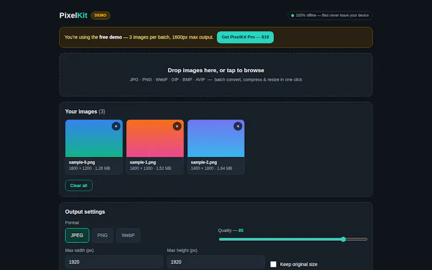Click the 'Your images (3)' heading
This screenshot has height=270, width=432.
click(x=85, y=112)
